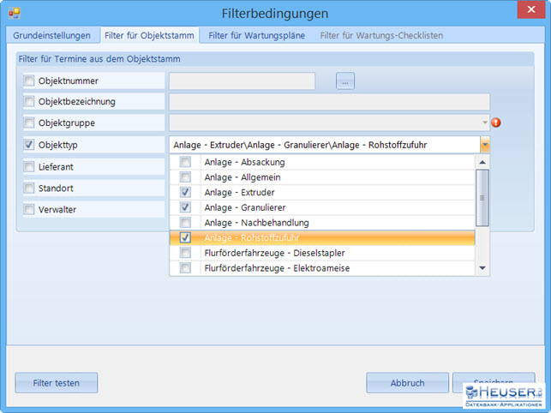
Task: Expand the Objektgruppe dropdown
Action: click(x=484, y=123)
